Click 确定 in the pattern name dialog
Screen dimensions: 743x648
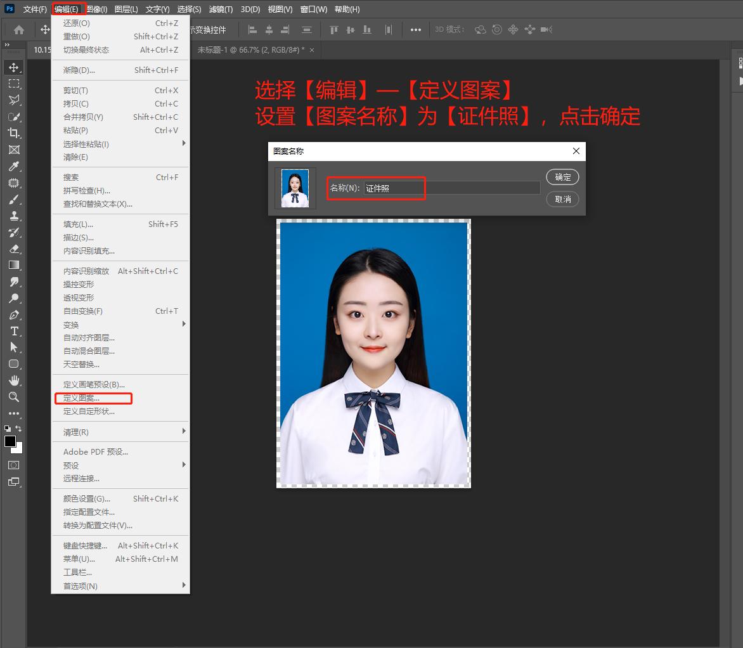click(562, 178)
